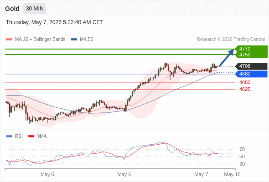Image resolution: width=269 pixels, height=182 pixels.
Task: Click the blue MA 50 color swatch
Action: [74, 40]
